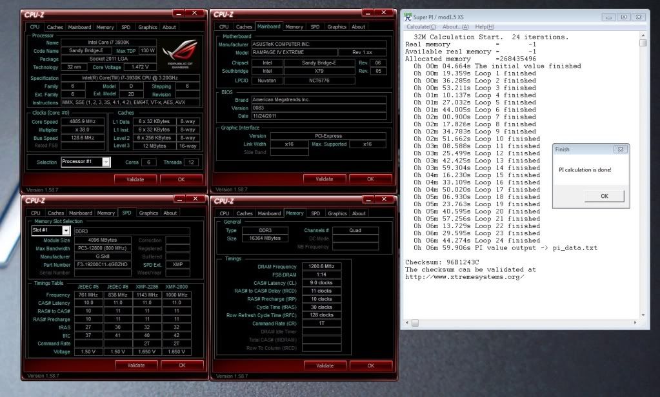Screen dimensions: 660x397
Task: Click the 'PC3-12800 (800 MHz)' max bandwidth field
Action: 103,249
